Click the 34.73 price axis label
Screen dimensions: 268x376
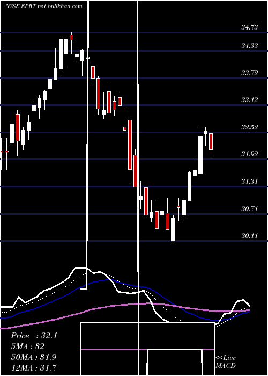pos(250,27)
